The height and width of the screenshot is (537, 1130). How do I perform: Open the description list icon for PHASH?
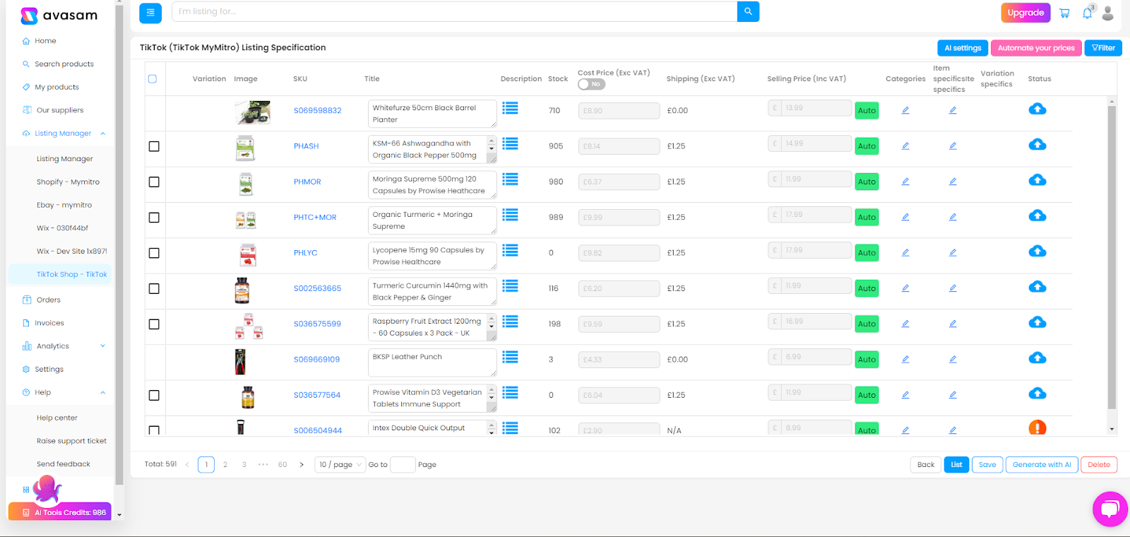[510, 144]
